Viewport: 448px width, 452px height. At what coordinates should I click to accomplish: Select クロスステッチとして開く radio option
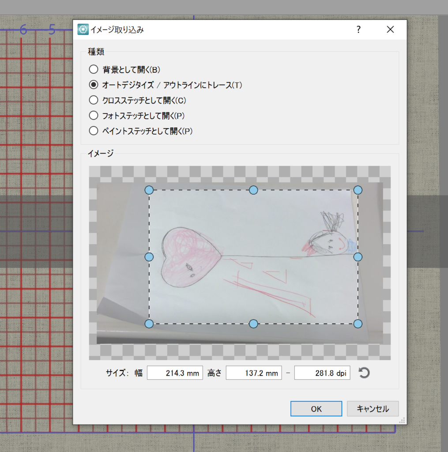[93, 100]
